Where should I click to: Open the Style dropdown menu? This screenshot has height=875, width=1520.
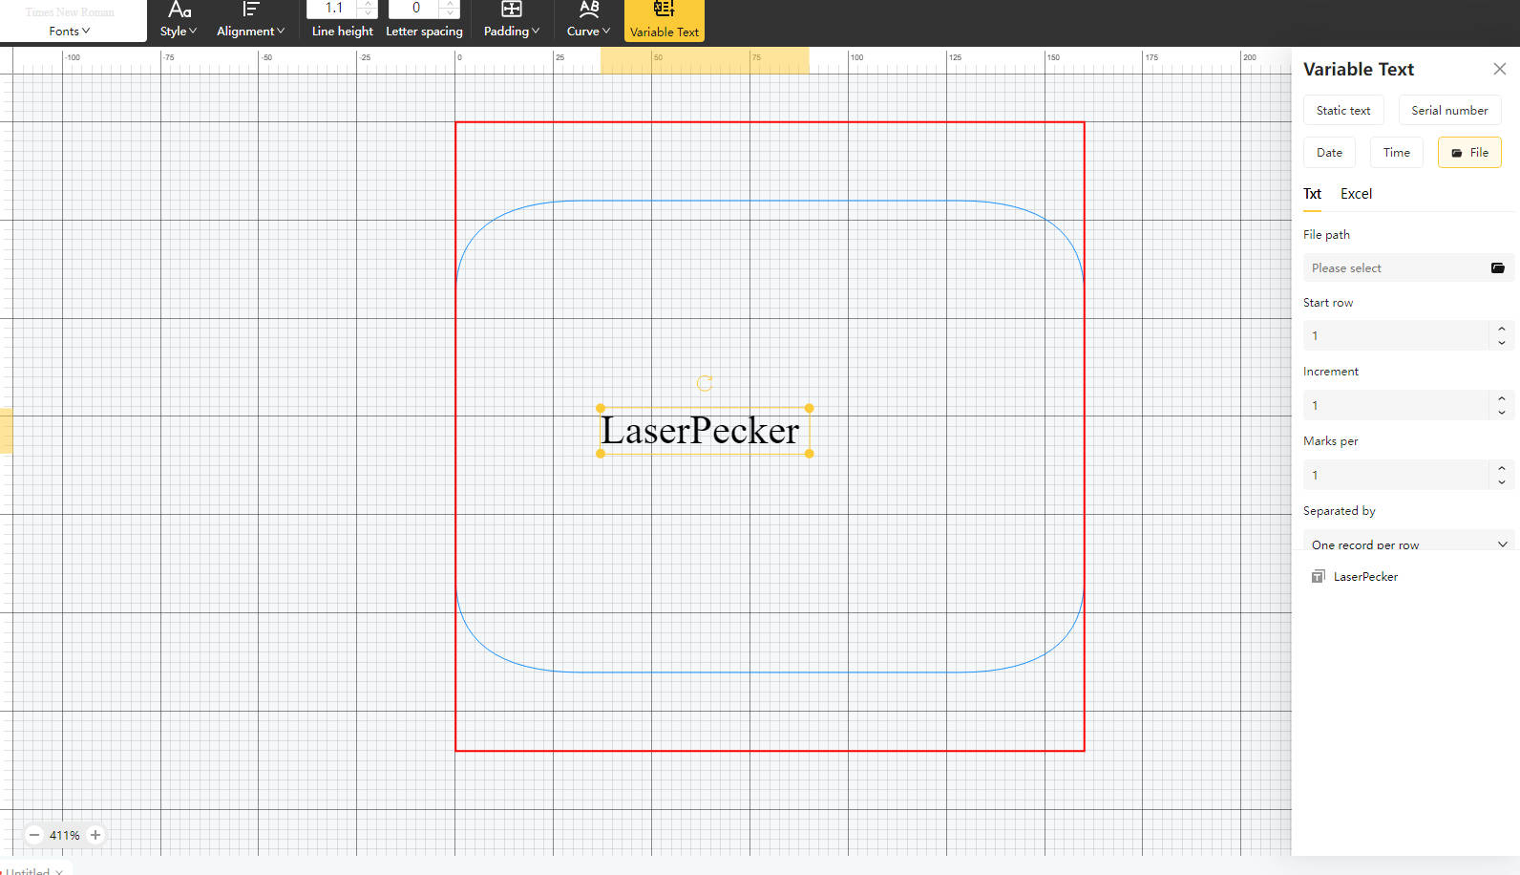pyautogui.click(x=179, y=21)
